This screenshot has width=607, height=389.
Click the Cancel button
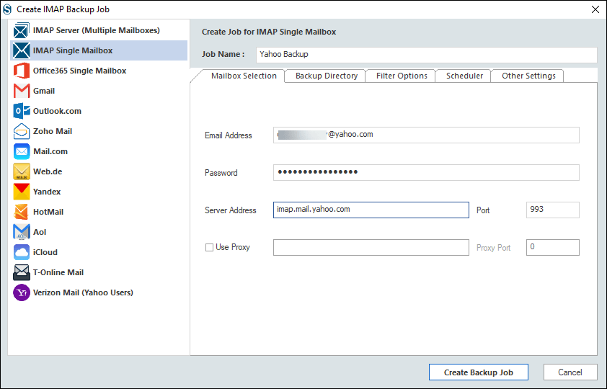pos(570,372)
